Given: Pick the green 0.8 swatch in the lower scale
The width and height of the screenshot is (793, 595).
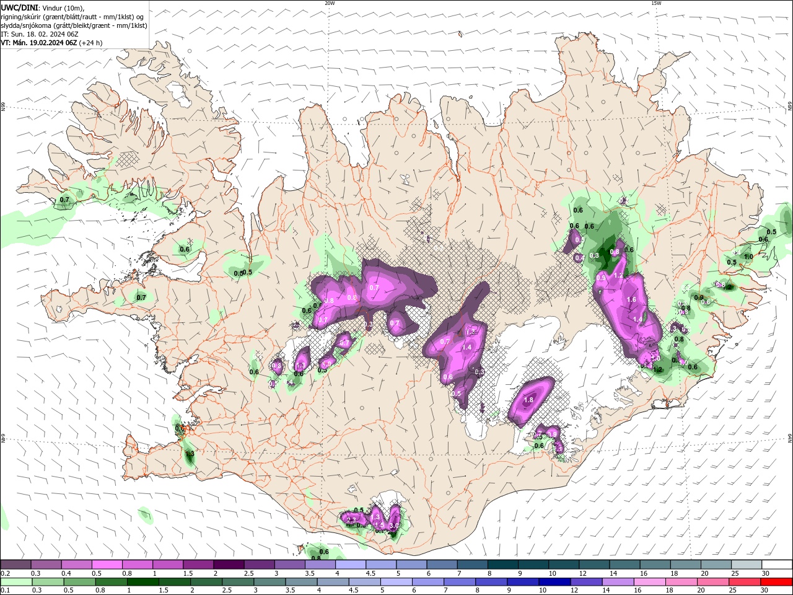Looking at the screenshot, I should [x=110, y=582].
